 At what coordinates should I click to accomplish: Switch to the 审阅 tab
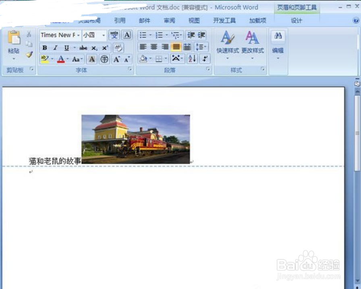pyautogui.click(x=170, y=21)
